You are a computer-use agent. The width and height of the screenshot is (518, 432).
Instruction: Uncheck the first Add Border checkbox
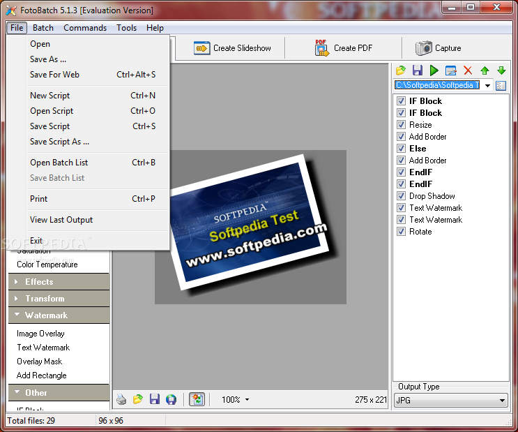point(401,137)
